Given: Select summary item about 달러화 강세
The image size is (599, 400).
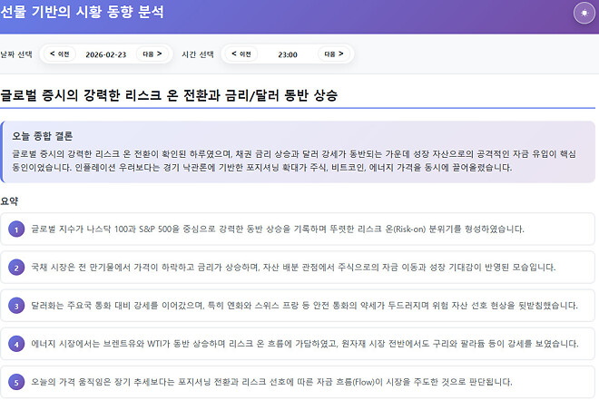Looking at the screenshot, I should coord(298,306).
